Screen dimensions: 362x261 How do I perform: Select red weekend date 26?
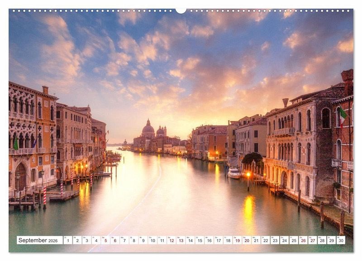[303, 240]
